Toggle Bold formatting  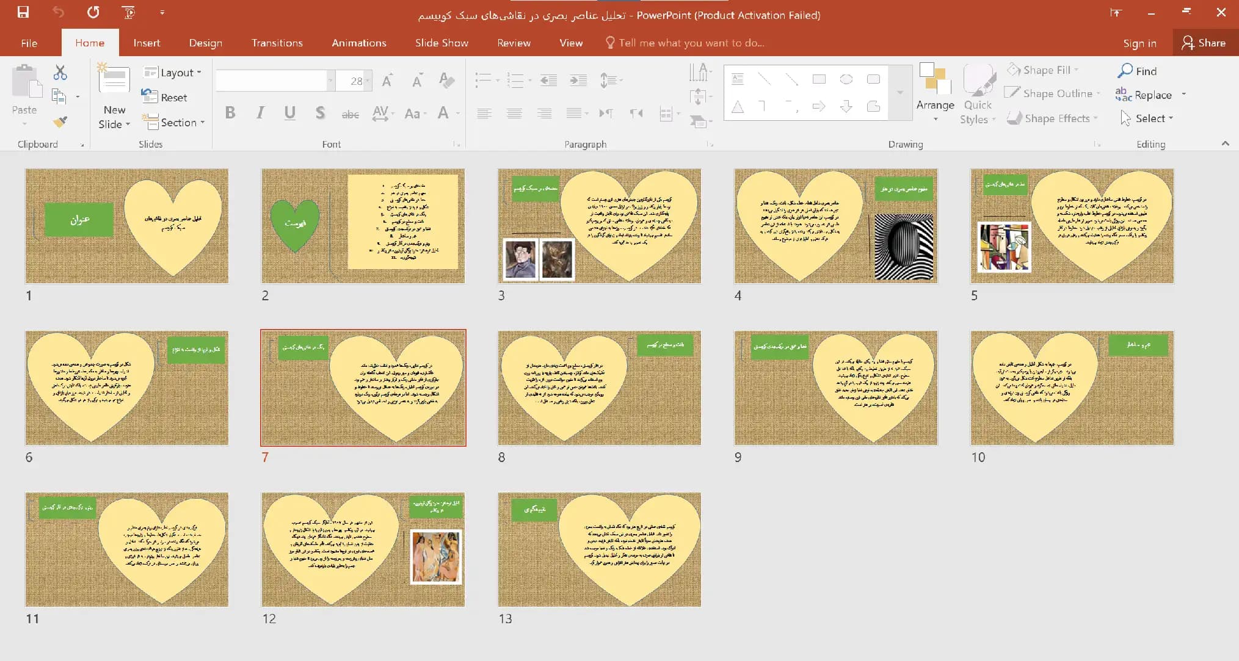click(x=230, y=113)
